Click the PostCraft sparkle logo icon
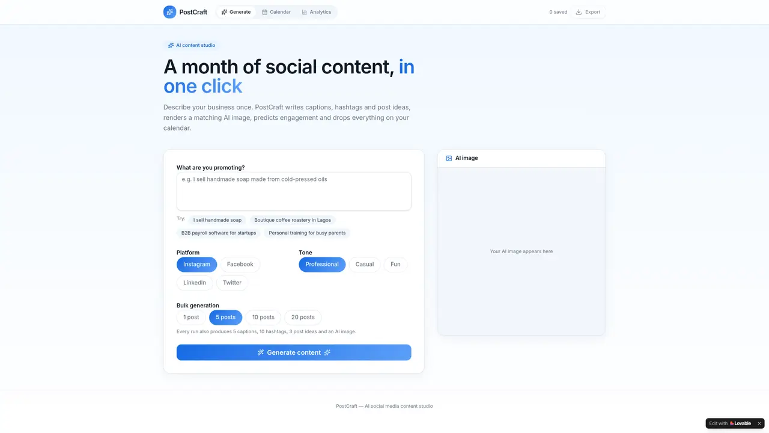Screen dimensions: 769x433 click(170, 12)
